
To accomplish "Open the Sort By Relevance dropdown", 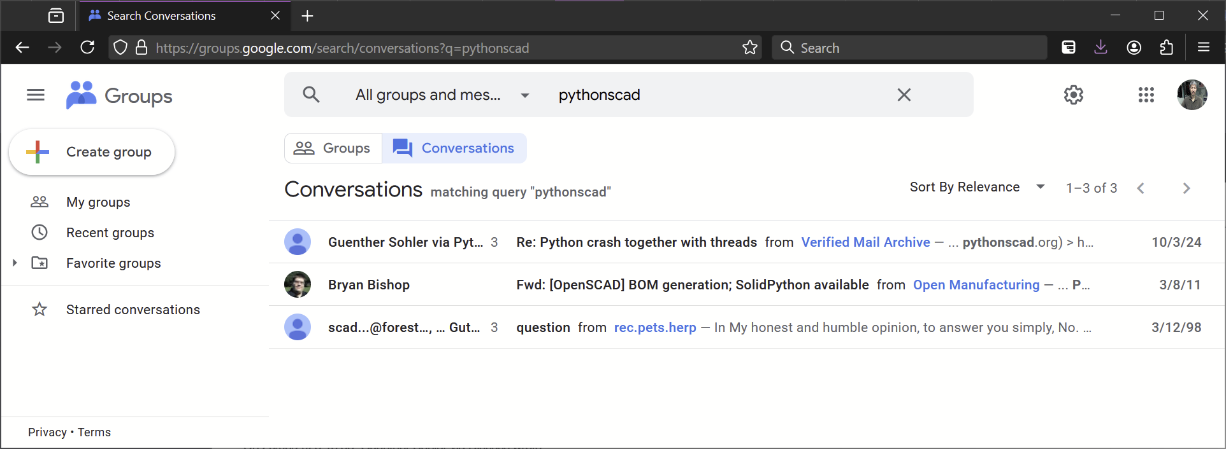I will 976,187.
